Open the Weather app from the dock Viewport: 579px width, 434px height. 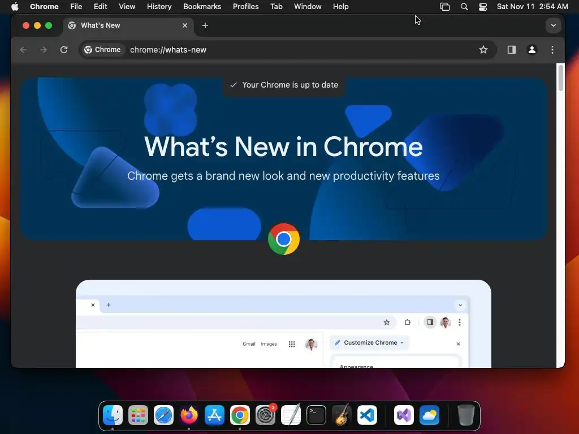point(429,415)
